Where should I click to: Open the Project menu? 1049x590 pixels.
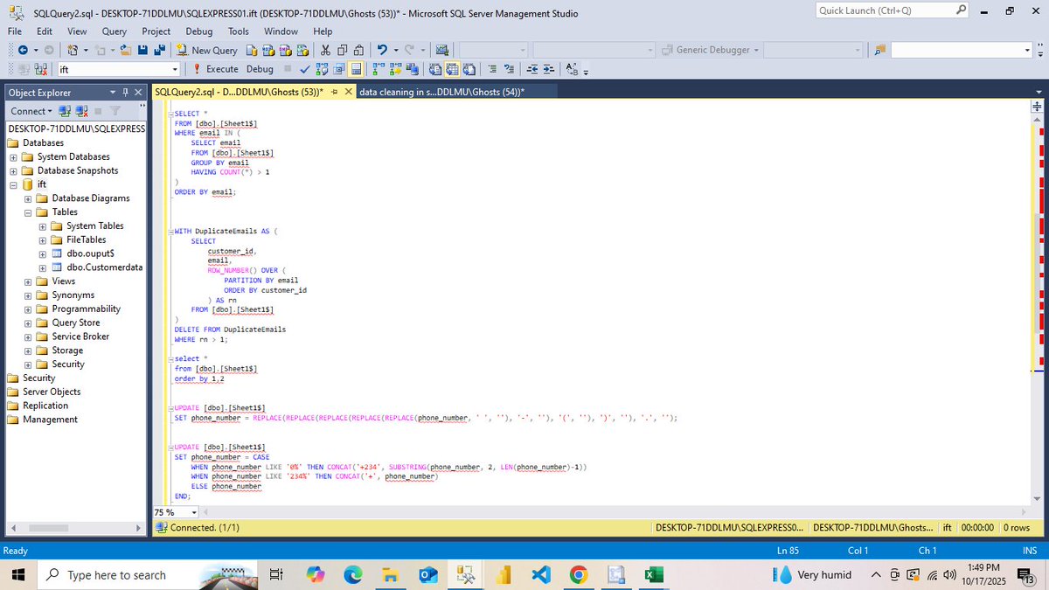(x=156, y=31)
